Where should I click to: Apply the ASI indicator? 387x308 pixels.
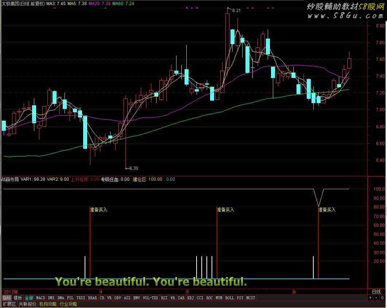pyautogui.click(x=127, y=298)
